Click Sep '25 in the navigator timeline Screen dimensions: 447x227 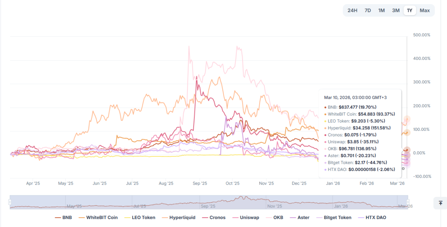point(207,205)
